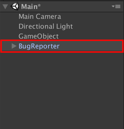Expand the BugReporter prefab children arrow
This screenshot has width=124, height=129.
click(14, 46)
